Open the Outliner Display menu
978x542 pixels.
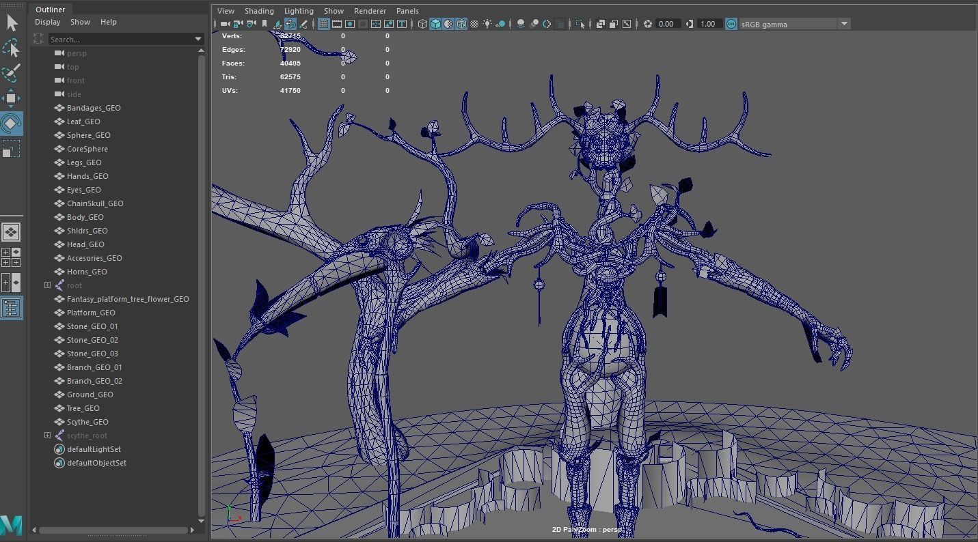click(x=48, y=22)
